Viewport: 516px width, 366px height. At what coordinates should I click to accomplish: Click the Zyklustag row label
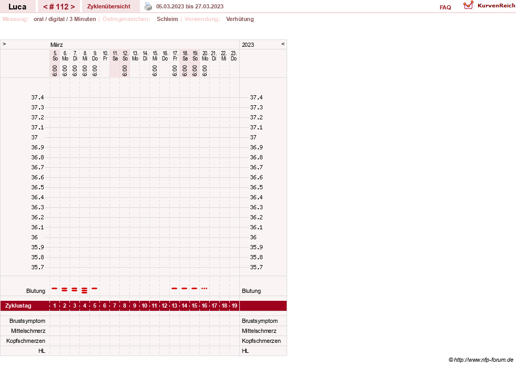tap(18, 306)
